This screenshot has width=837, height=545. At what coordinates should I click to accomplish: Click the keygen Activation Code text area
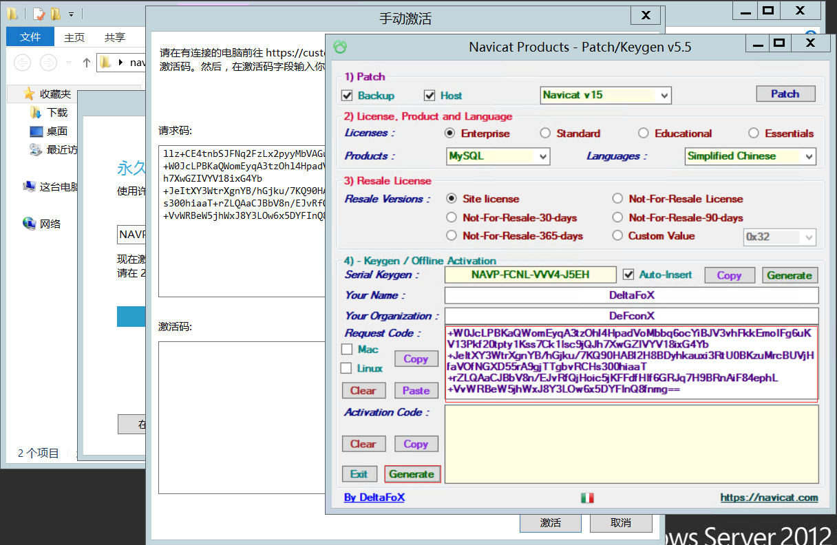coord(631,444)
